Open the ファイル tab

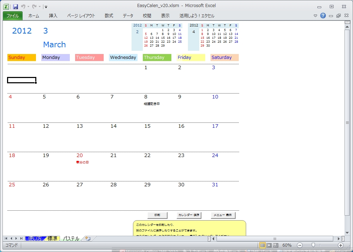(13, 16)
